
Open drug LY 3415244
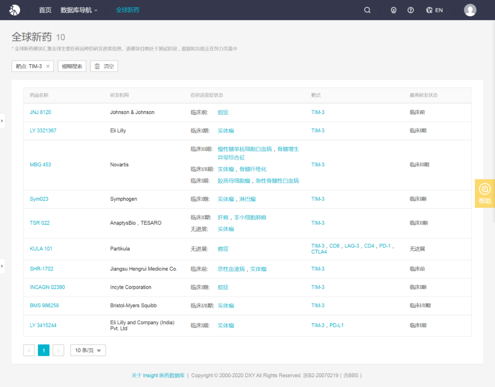[43, 326]
